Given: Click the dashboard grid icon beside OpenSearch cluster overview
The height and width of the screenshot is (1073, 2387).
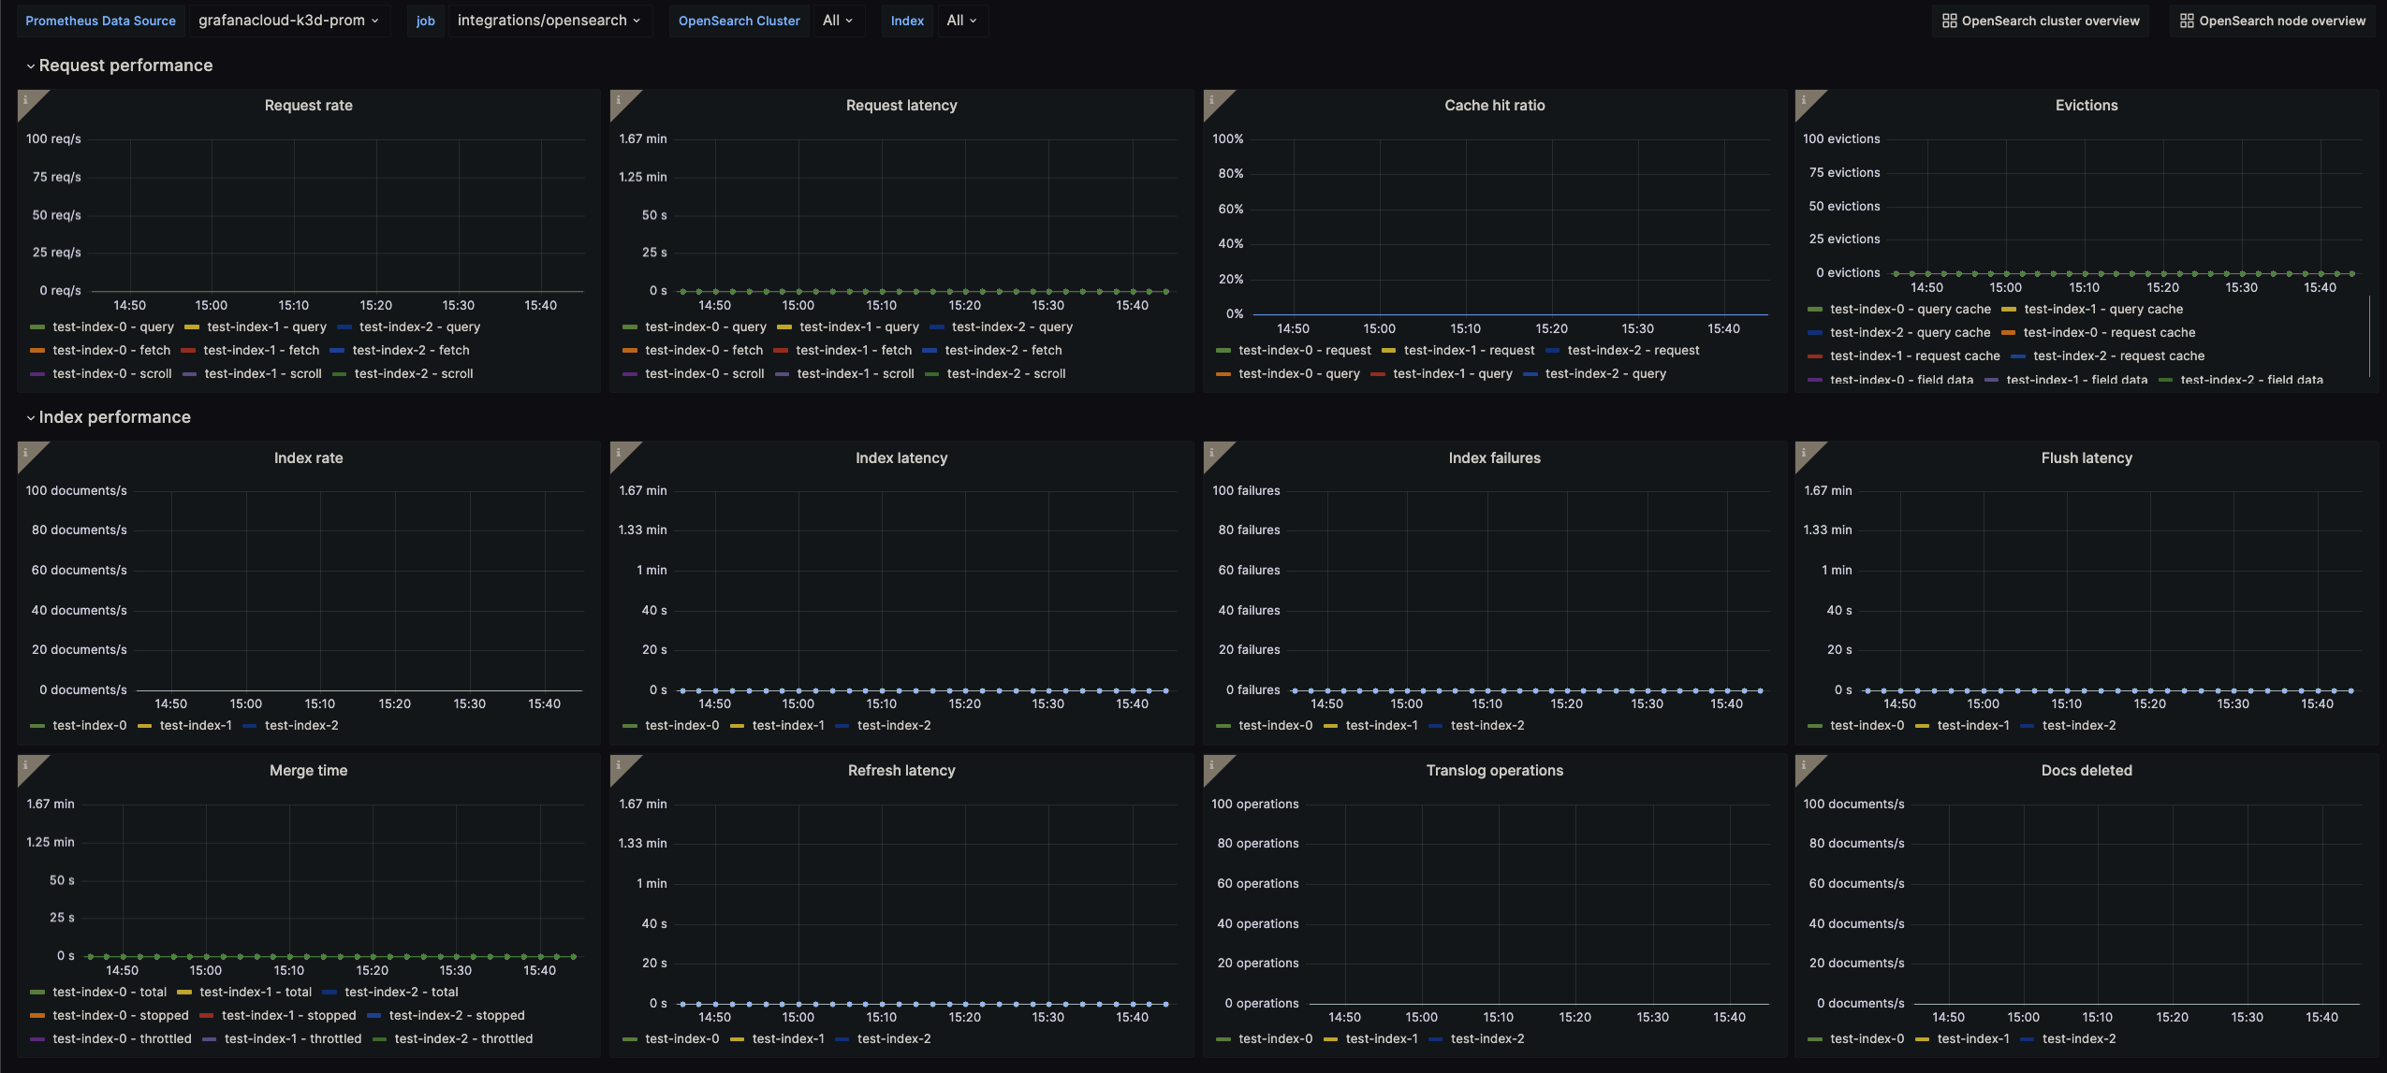Looking at the screenshot, I should 1951,20.
